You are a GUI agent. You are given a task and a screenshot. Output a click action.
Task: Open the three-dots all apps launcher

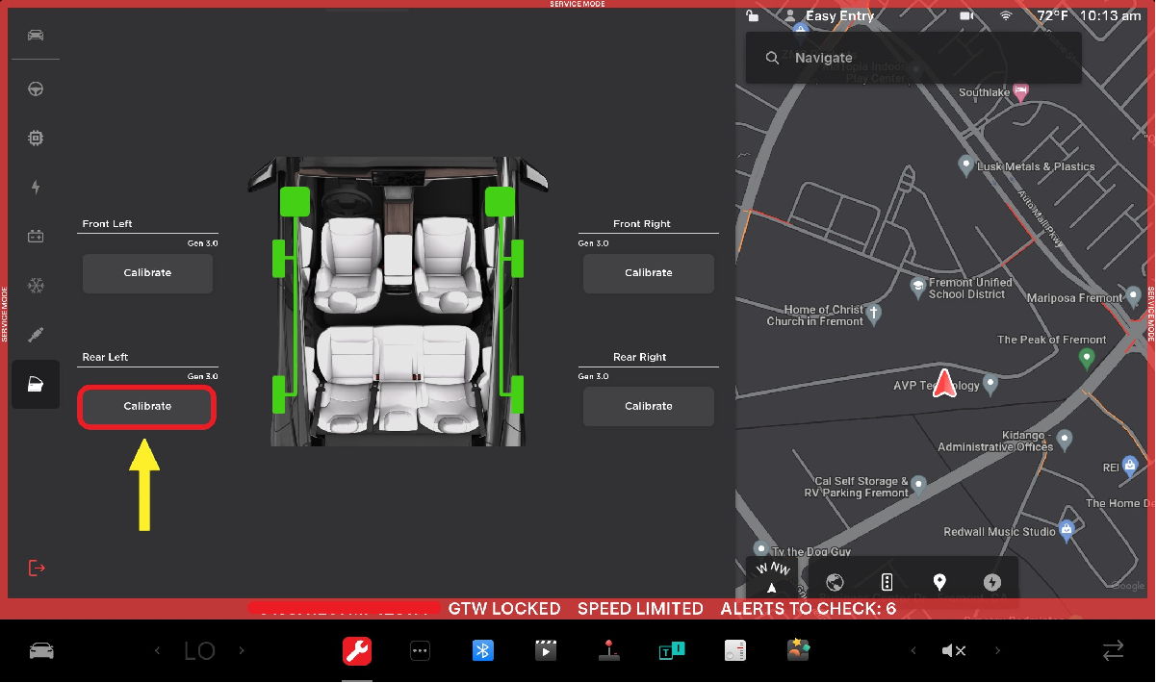pos(420,651)
